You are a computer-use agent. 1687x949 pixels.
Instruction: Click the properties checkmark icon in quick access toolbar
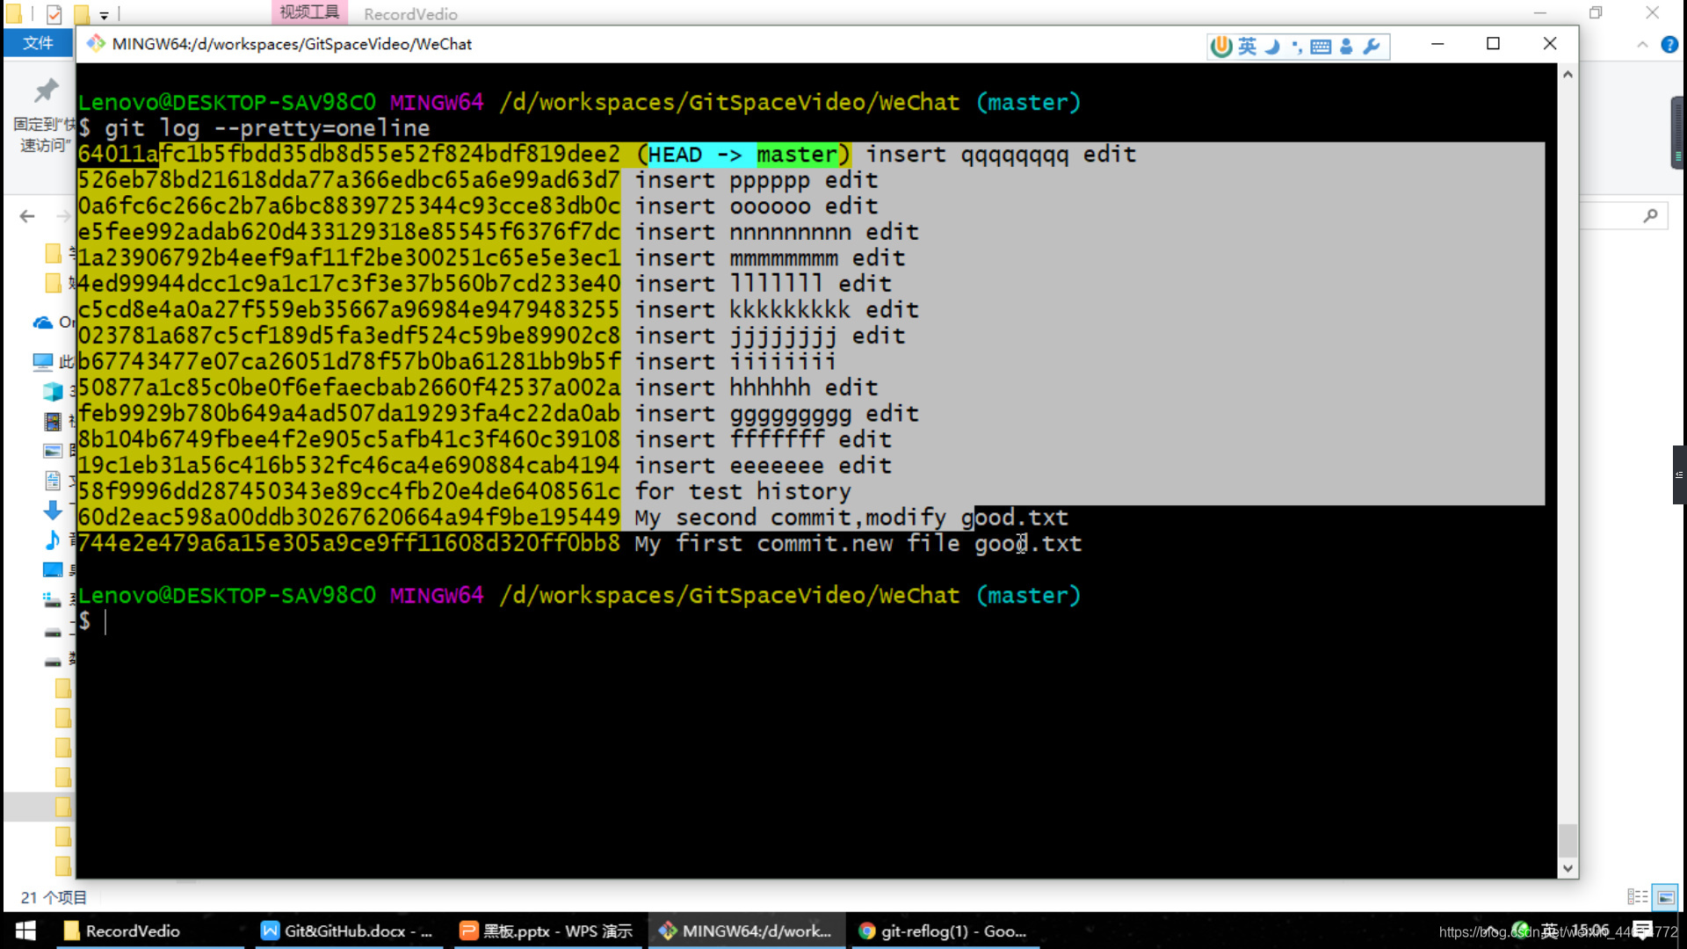54,14
